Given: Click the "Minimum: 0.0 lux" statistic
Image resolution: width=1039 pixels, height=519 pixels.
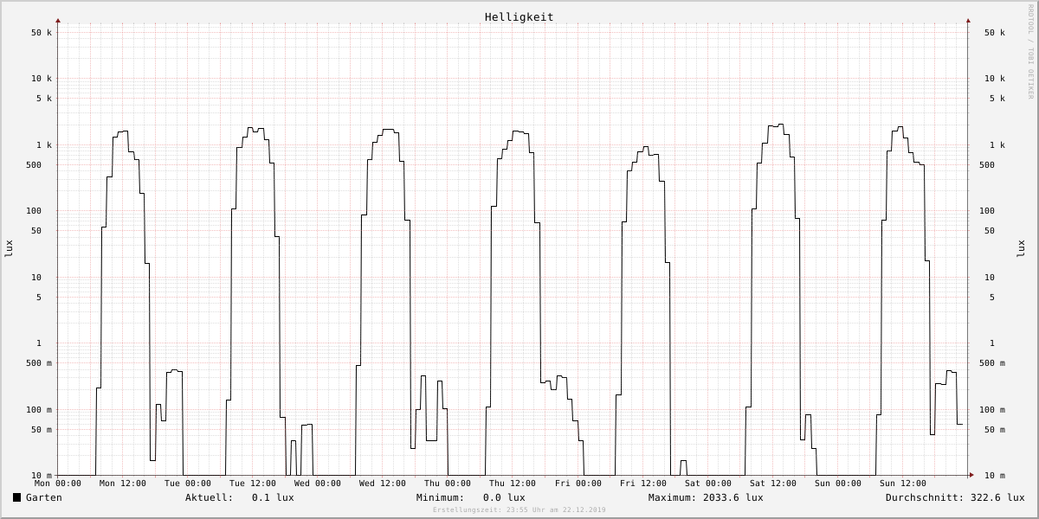Looking at the screenshot, I should (x=471, y=497).
